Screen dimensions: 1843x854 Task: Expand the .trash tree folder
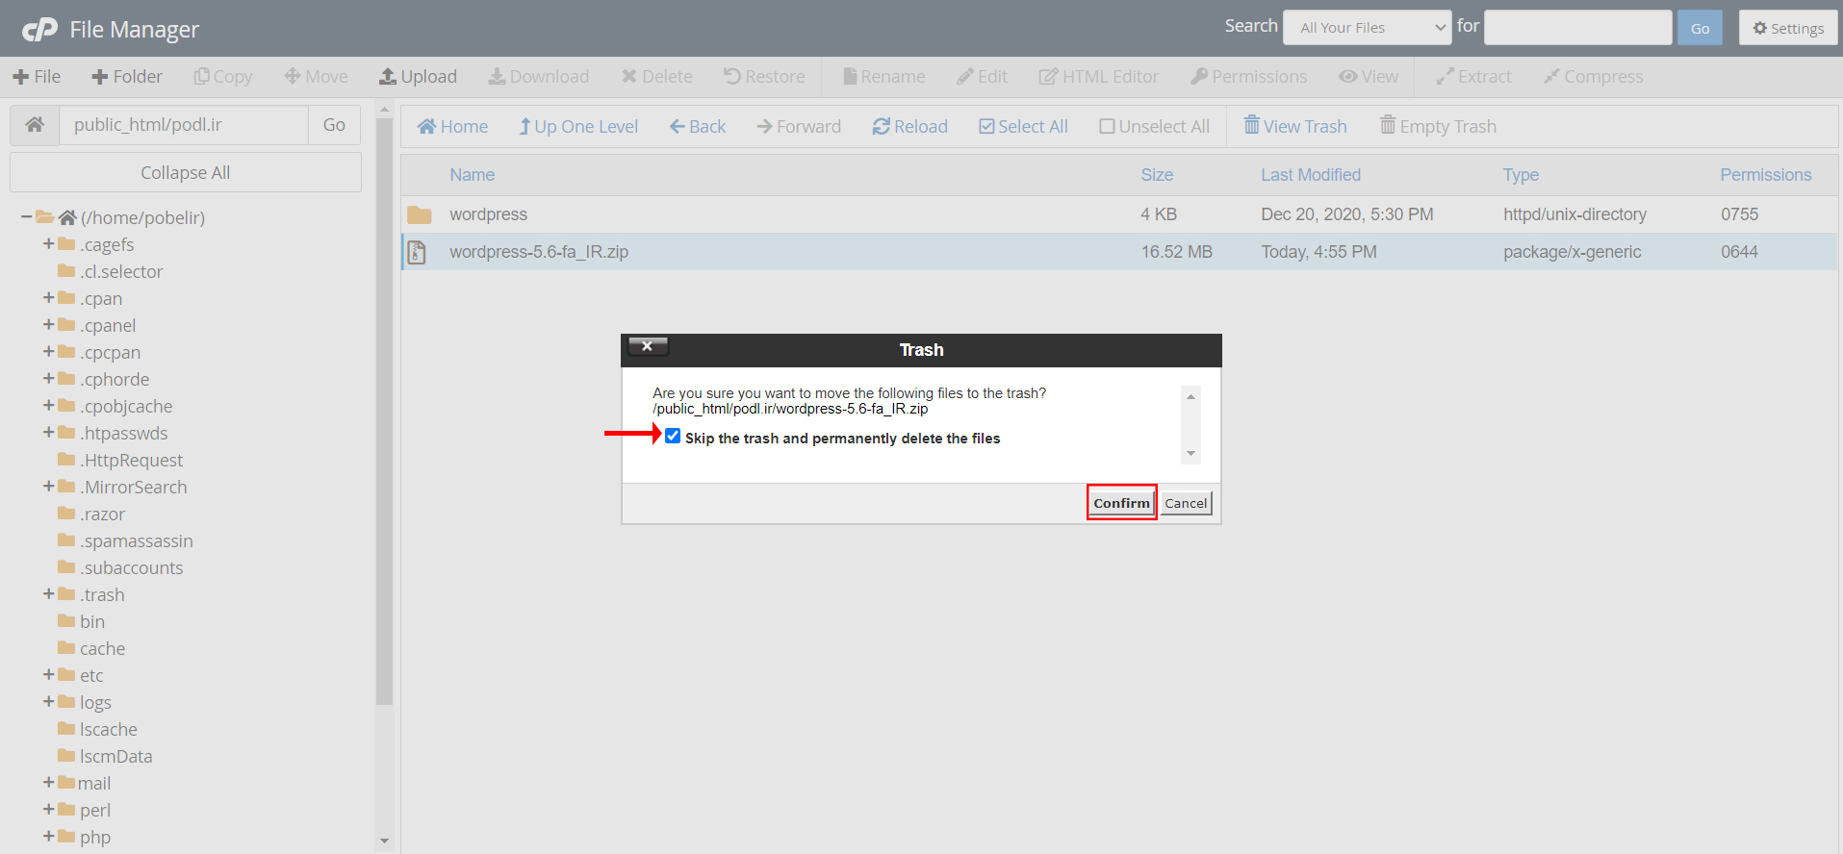(48, 594)
